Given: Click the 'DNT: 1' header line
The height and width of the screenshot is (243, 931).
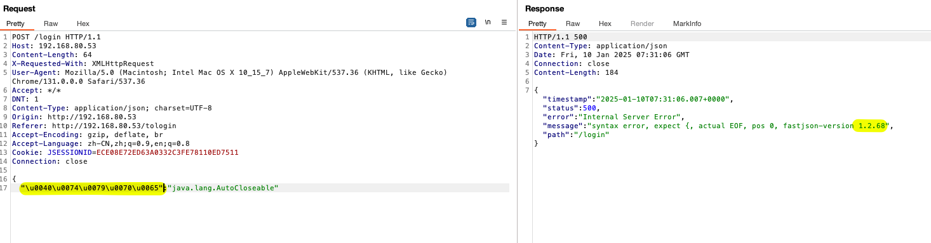Looking at the screenshot, I should tap(25, 99).
